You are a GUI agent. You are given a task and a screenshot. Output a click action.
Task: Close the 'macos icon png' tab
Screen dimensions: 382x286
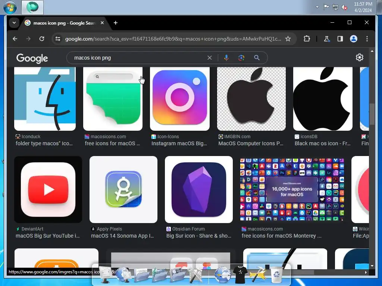click(x=102, y=23)
